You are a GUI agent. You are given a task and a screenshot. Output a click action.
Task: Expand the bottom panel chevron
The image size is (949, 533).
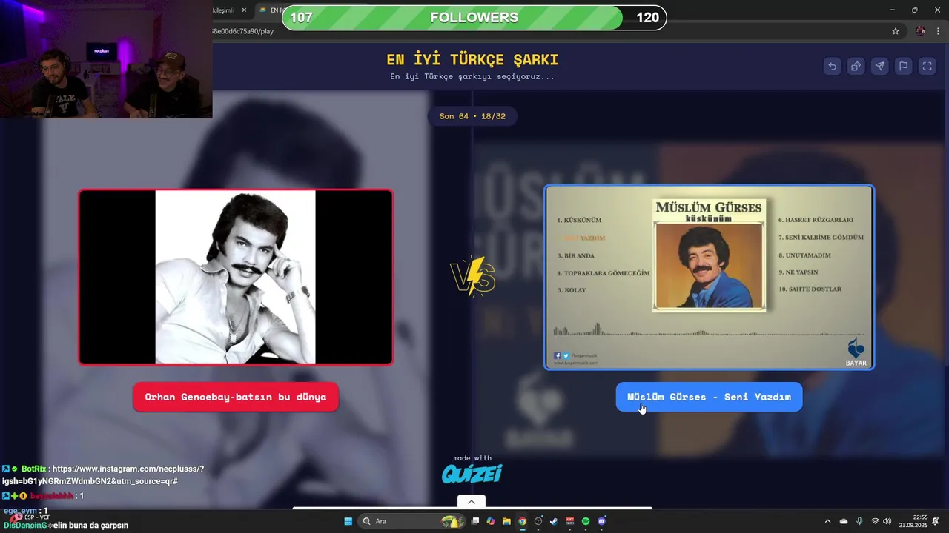click(x=472, y=501)
